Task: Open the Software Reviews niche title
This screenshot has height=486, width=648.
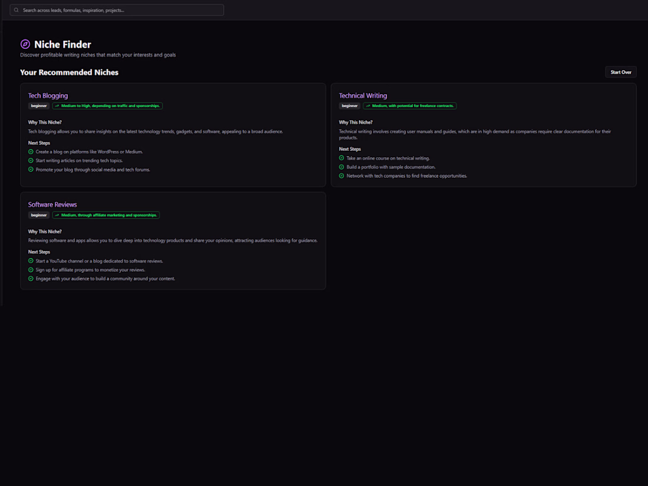Action: 52,204
